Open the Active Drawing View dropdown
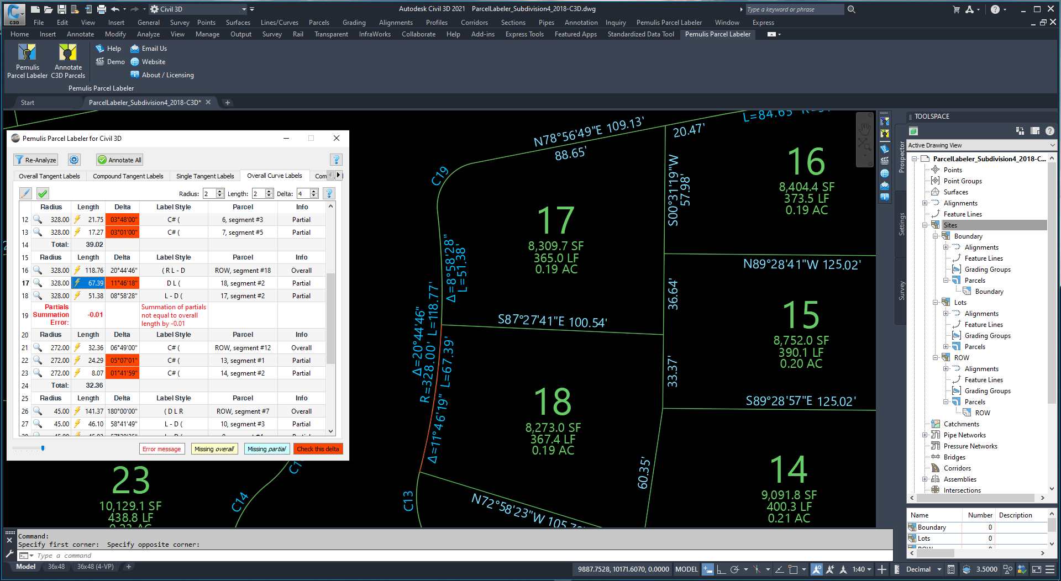Viewport: 1061px width, 581px height. coord(981,145)
